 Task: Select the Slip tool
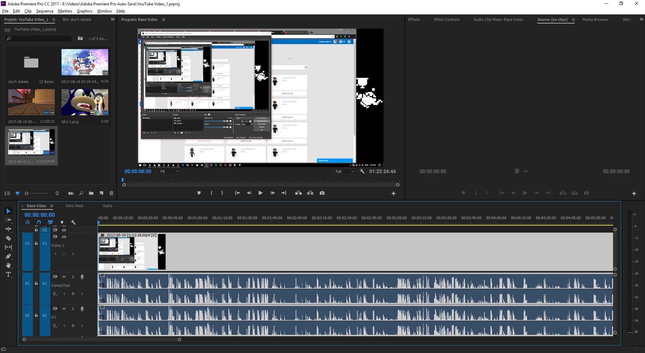pos(8,247)
